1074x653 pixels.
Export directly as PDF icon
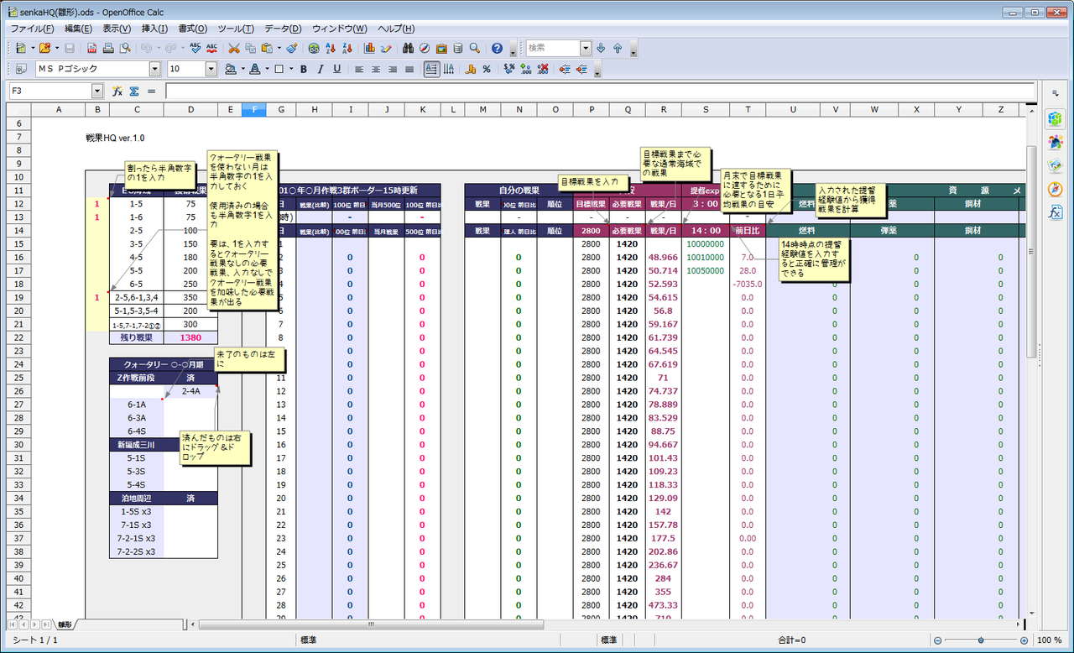92,49
